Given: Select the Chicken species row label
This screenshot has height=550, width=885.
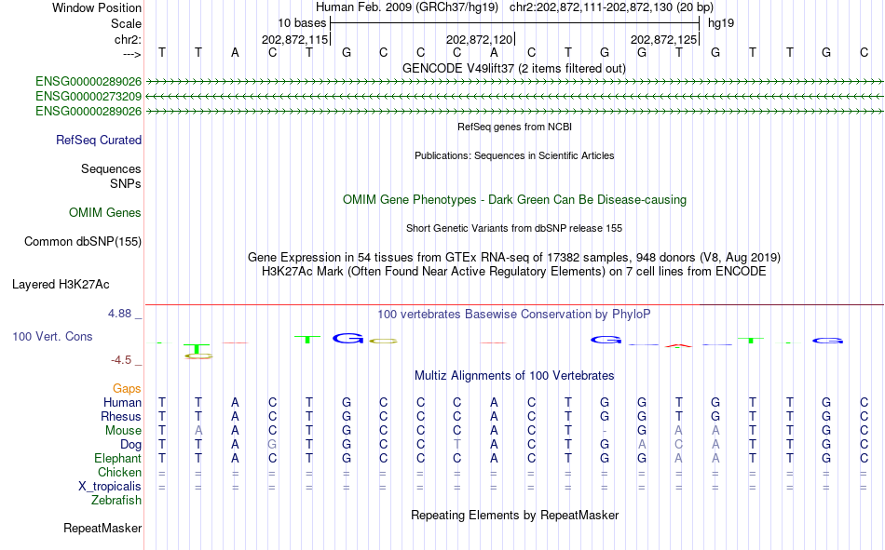Looking at the screenshot, I should tap(119, 472).
